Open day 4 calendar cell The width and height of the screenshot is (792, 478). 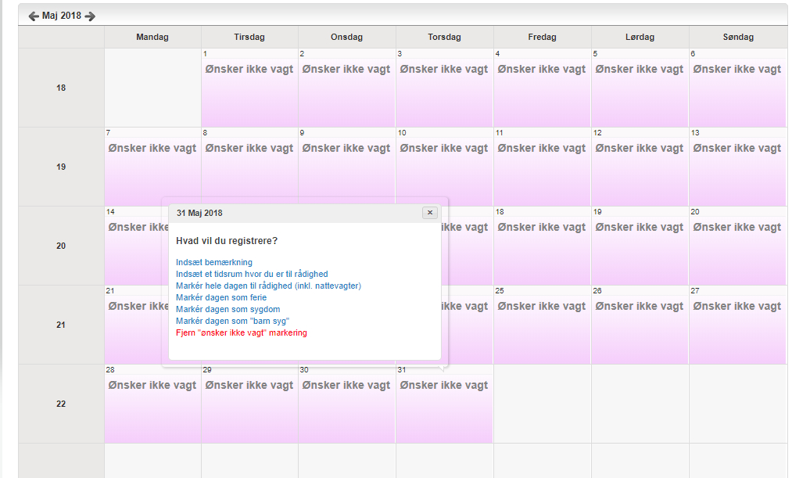point(543,88)
